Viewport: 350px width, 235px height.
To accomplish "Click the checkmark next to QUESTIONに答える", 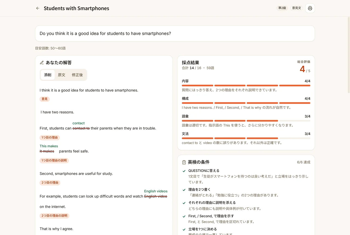I will click(184, 171).
